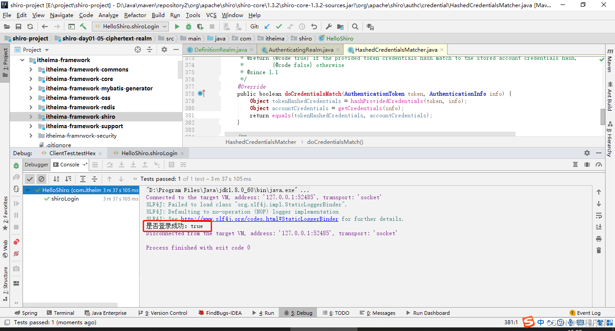The height and width of the screenshot is (331, 615).
Task: Open the Analyze menu
Action: [108, 15]
